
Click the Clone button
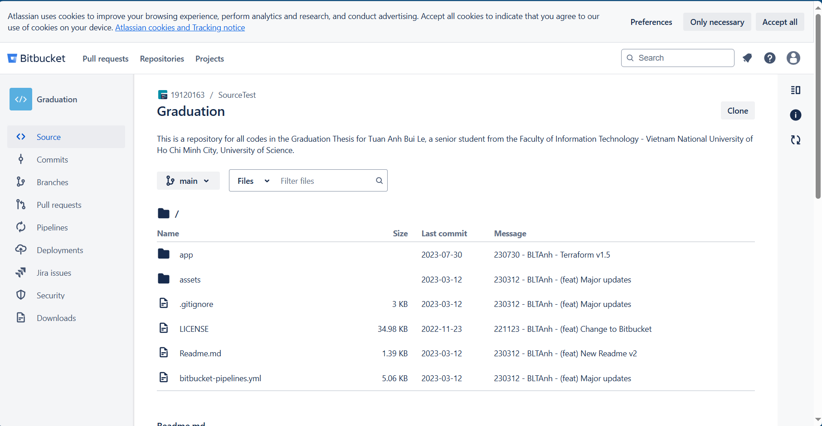pyautogui.click(x=738, y=110)
